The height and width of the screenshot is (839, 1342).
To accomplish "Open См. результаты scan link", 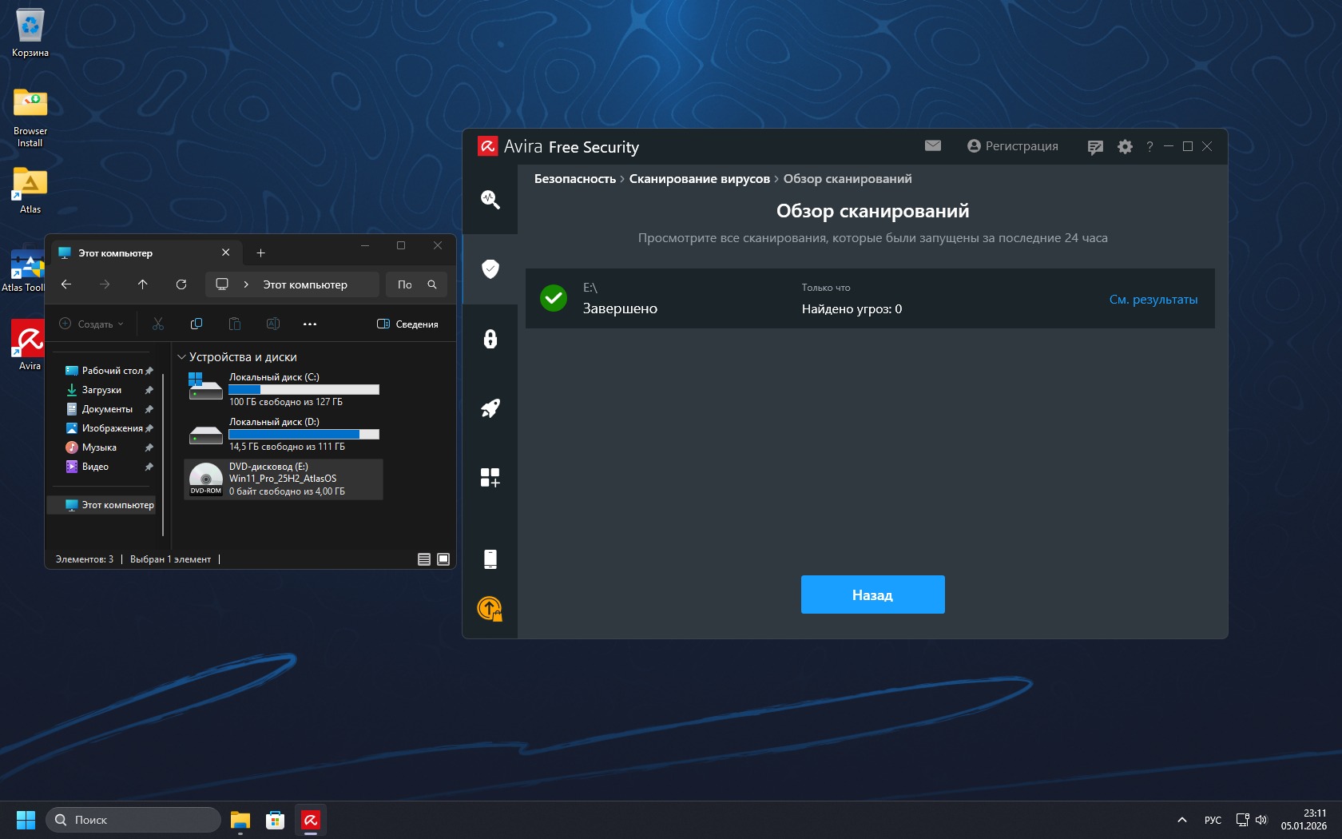I will tap(1153, 300).
